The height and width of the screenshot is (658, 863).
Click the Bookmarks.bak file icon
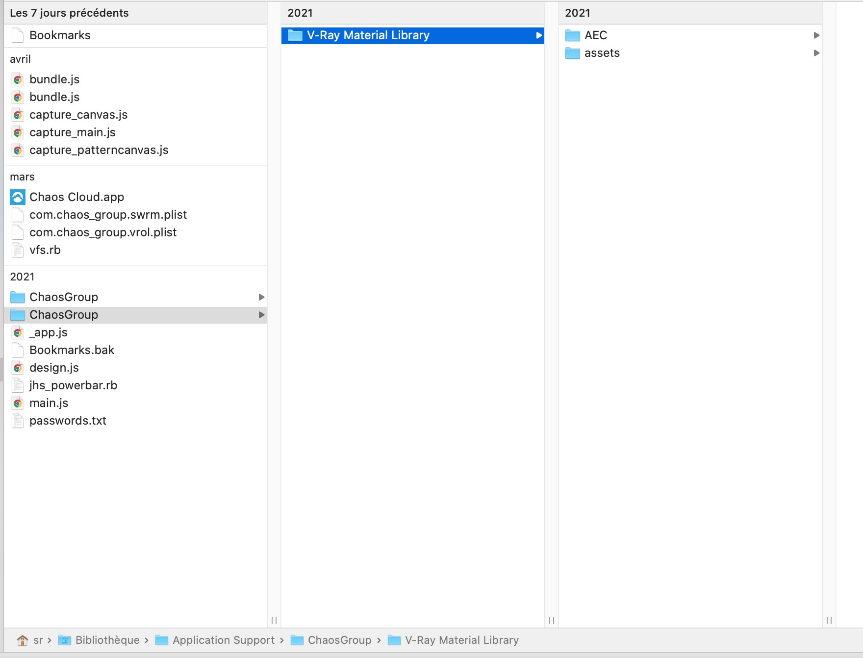pyautogui.click(x=18, y=350)
